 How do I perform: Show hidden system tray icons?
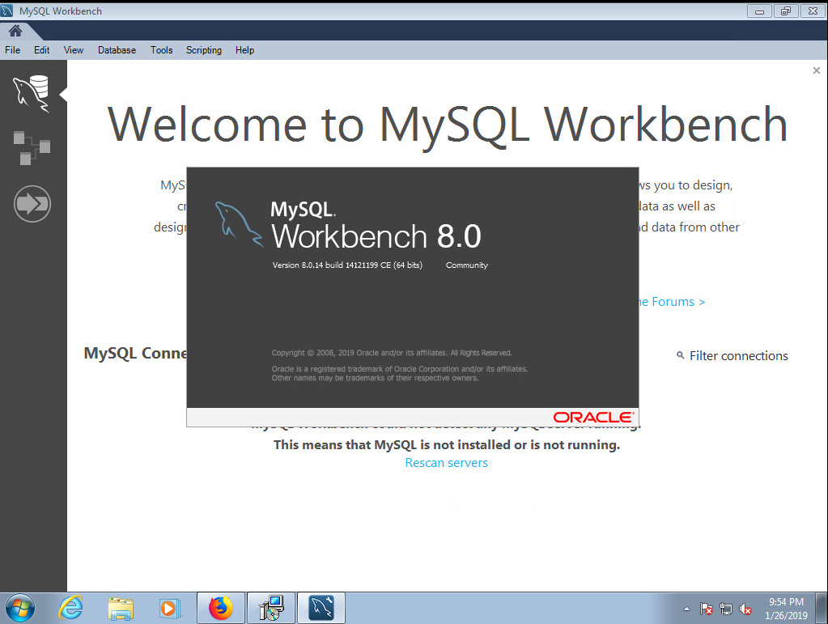pos(687,609)
